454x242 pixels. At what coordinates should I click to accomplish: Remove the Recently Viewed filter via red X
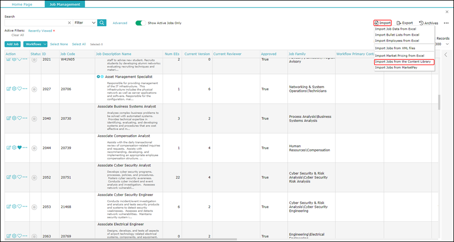(54, 31)
